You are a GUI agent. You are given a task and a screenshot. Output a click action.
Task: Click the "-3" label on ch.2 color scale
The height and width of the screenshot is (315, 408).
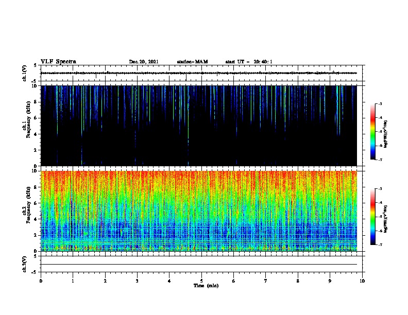coord(380,189)
